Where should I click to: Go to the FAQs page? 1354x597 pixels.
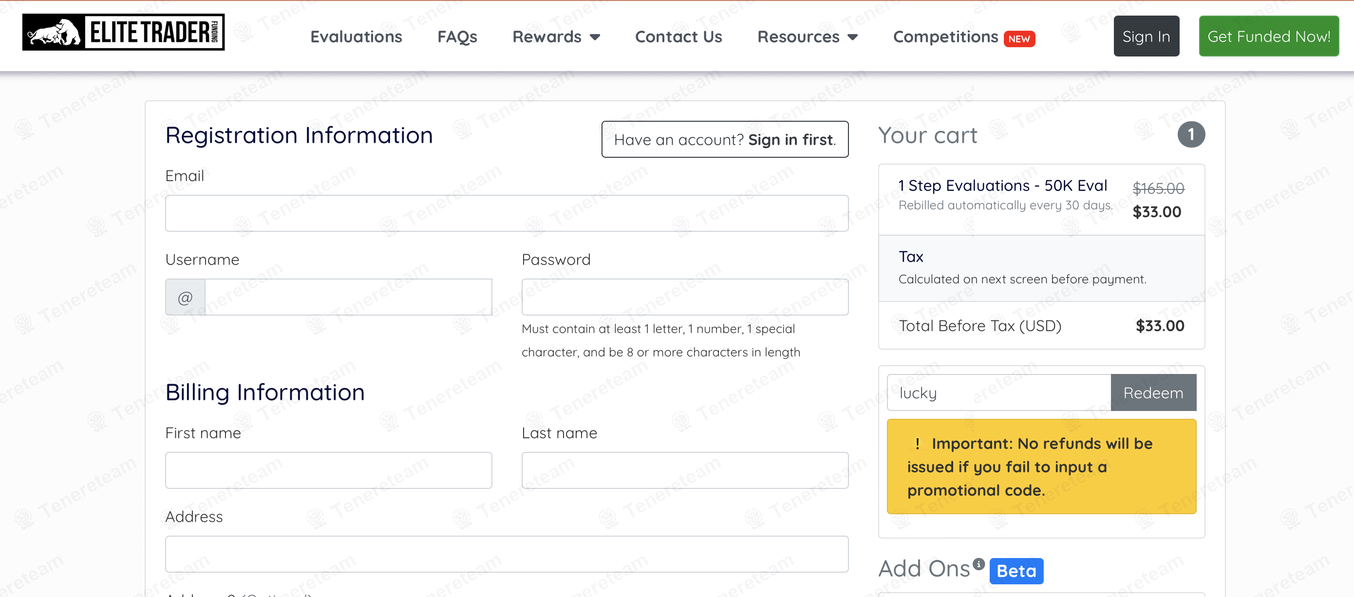coord(457,37)
